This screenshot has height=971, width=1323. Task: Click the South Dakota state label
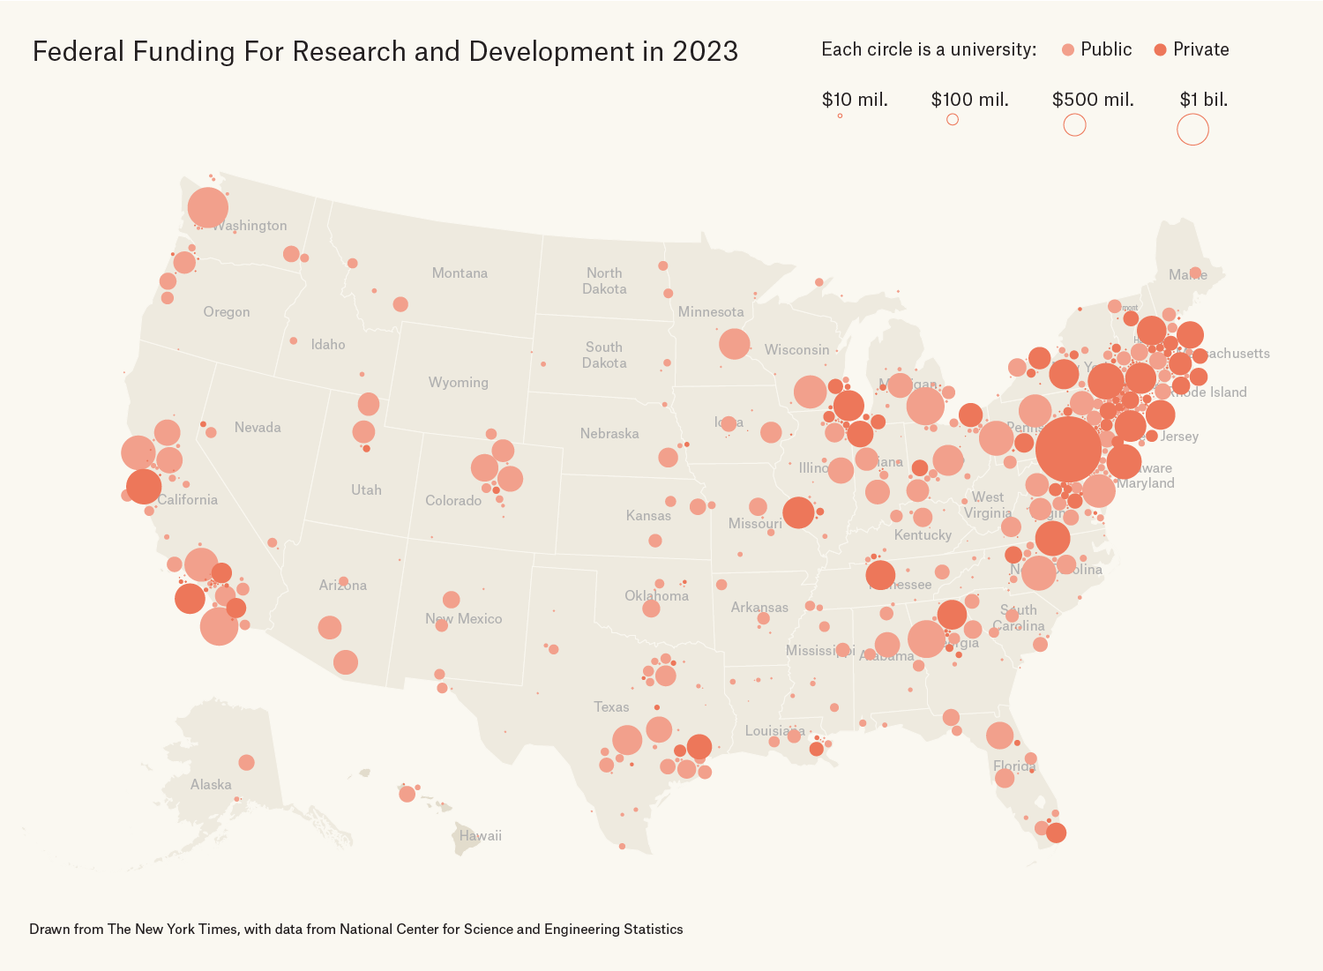click(604, 355)
